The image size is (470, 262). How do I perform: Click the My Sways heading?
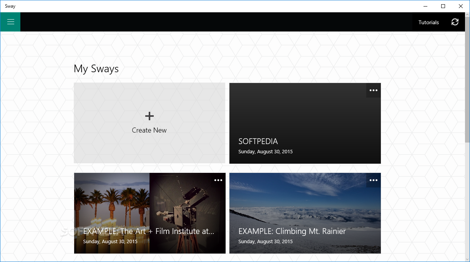tap(96, 69)
